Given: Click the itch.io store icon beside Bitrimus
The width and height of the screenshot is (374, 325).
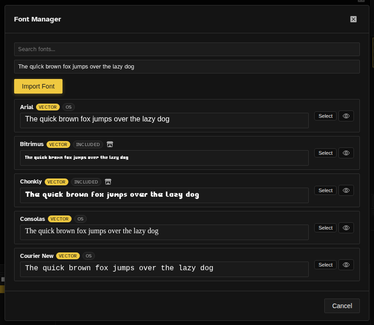Looking at the screenshot, I should (110, 144).
